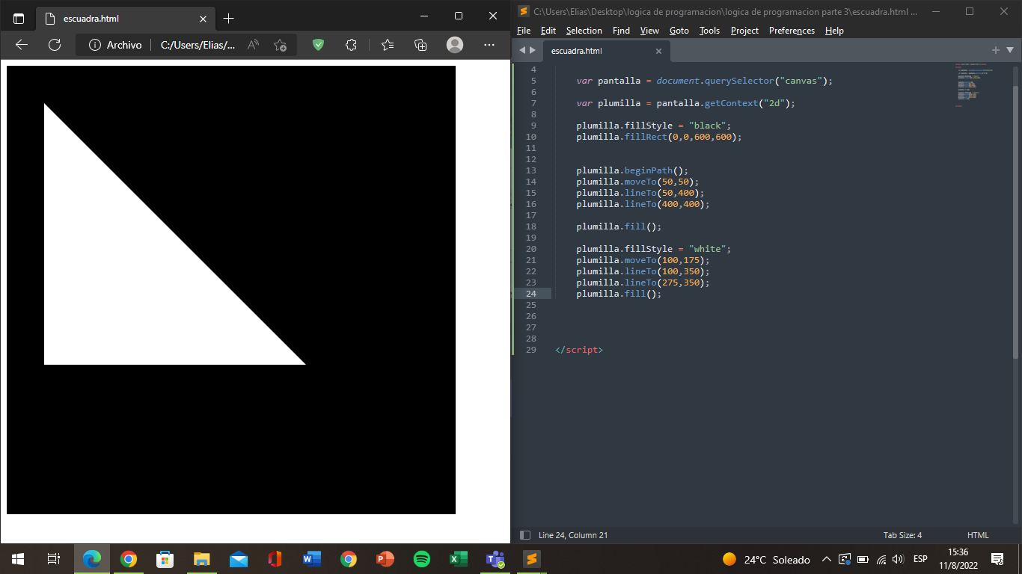
Task: Open the first Chrome taskbar icon beside Edge
Action: (129, 559)
